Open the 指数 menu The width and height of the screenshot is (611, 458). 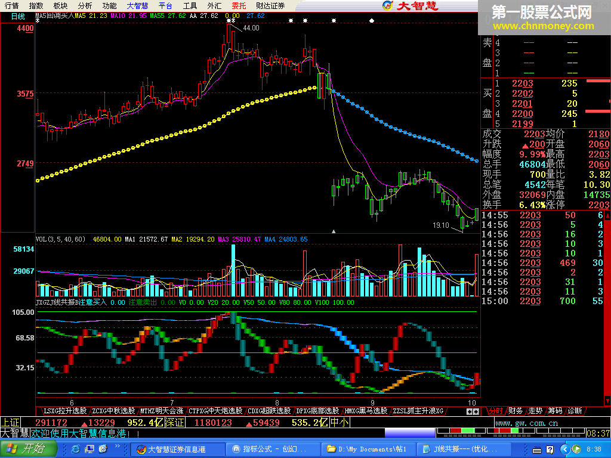36,5
